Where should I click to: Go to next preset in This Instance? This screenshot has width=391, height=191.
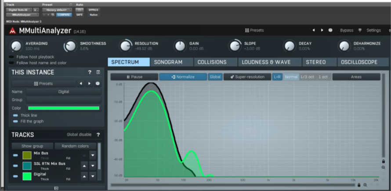point(90,84)
